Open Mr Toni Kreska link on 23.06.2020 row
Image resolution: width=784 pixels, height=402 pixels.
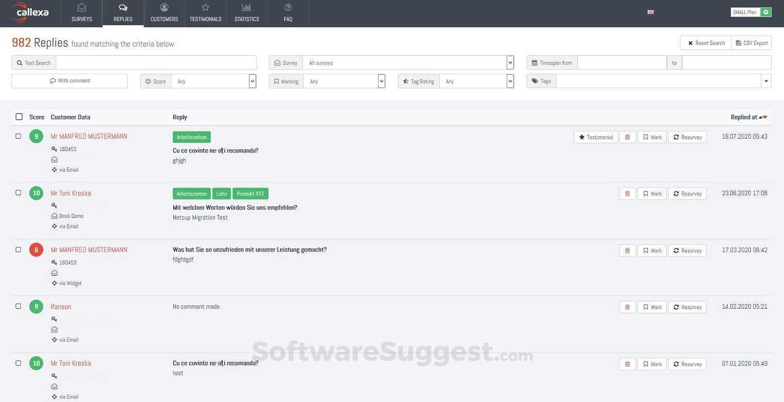click(x=71, y=193)
